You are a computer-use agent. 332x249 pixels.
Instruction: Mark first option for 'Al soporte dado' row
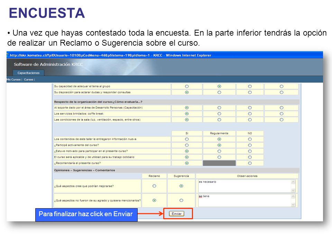187,108
